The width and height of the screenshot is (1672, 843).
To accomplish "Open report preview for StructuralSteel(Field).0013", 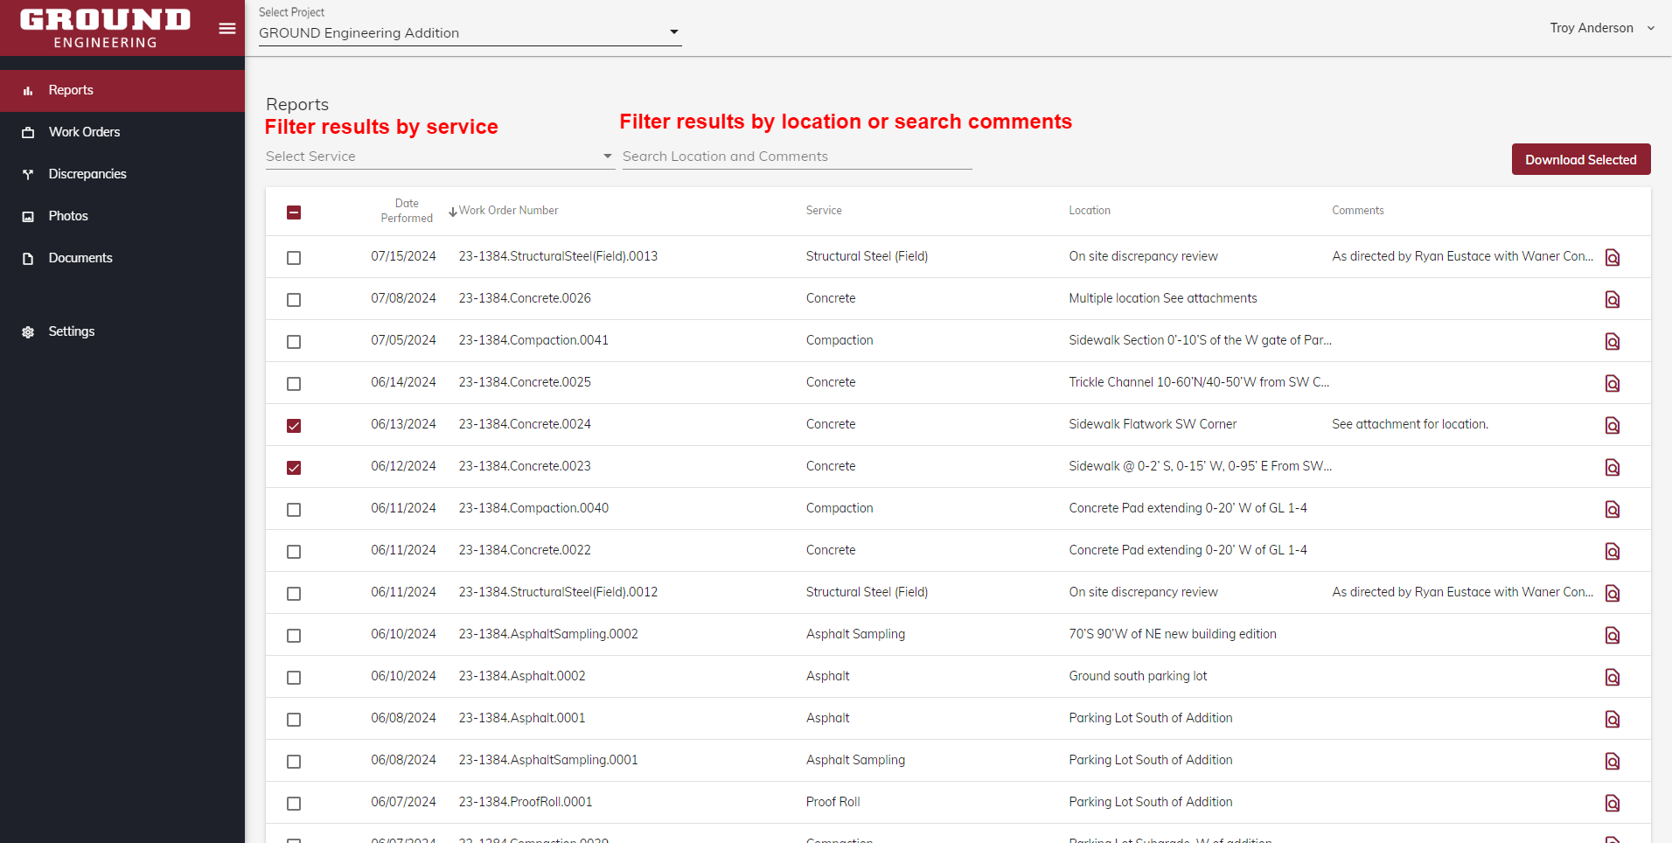I will [x=1613, y=258].
